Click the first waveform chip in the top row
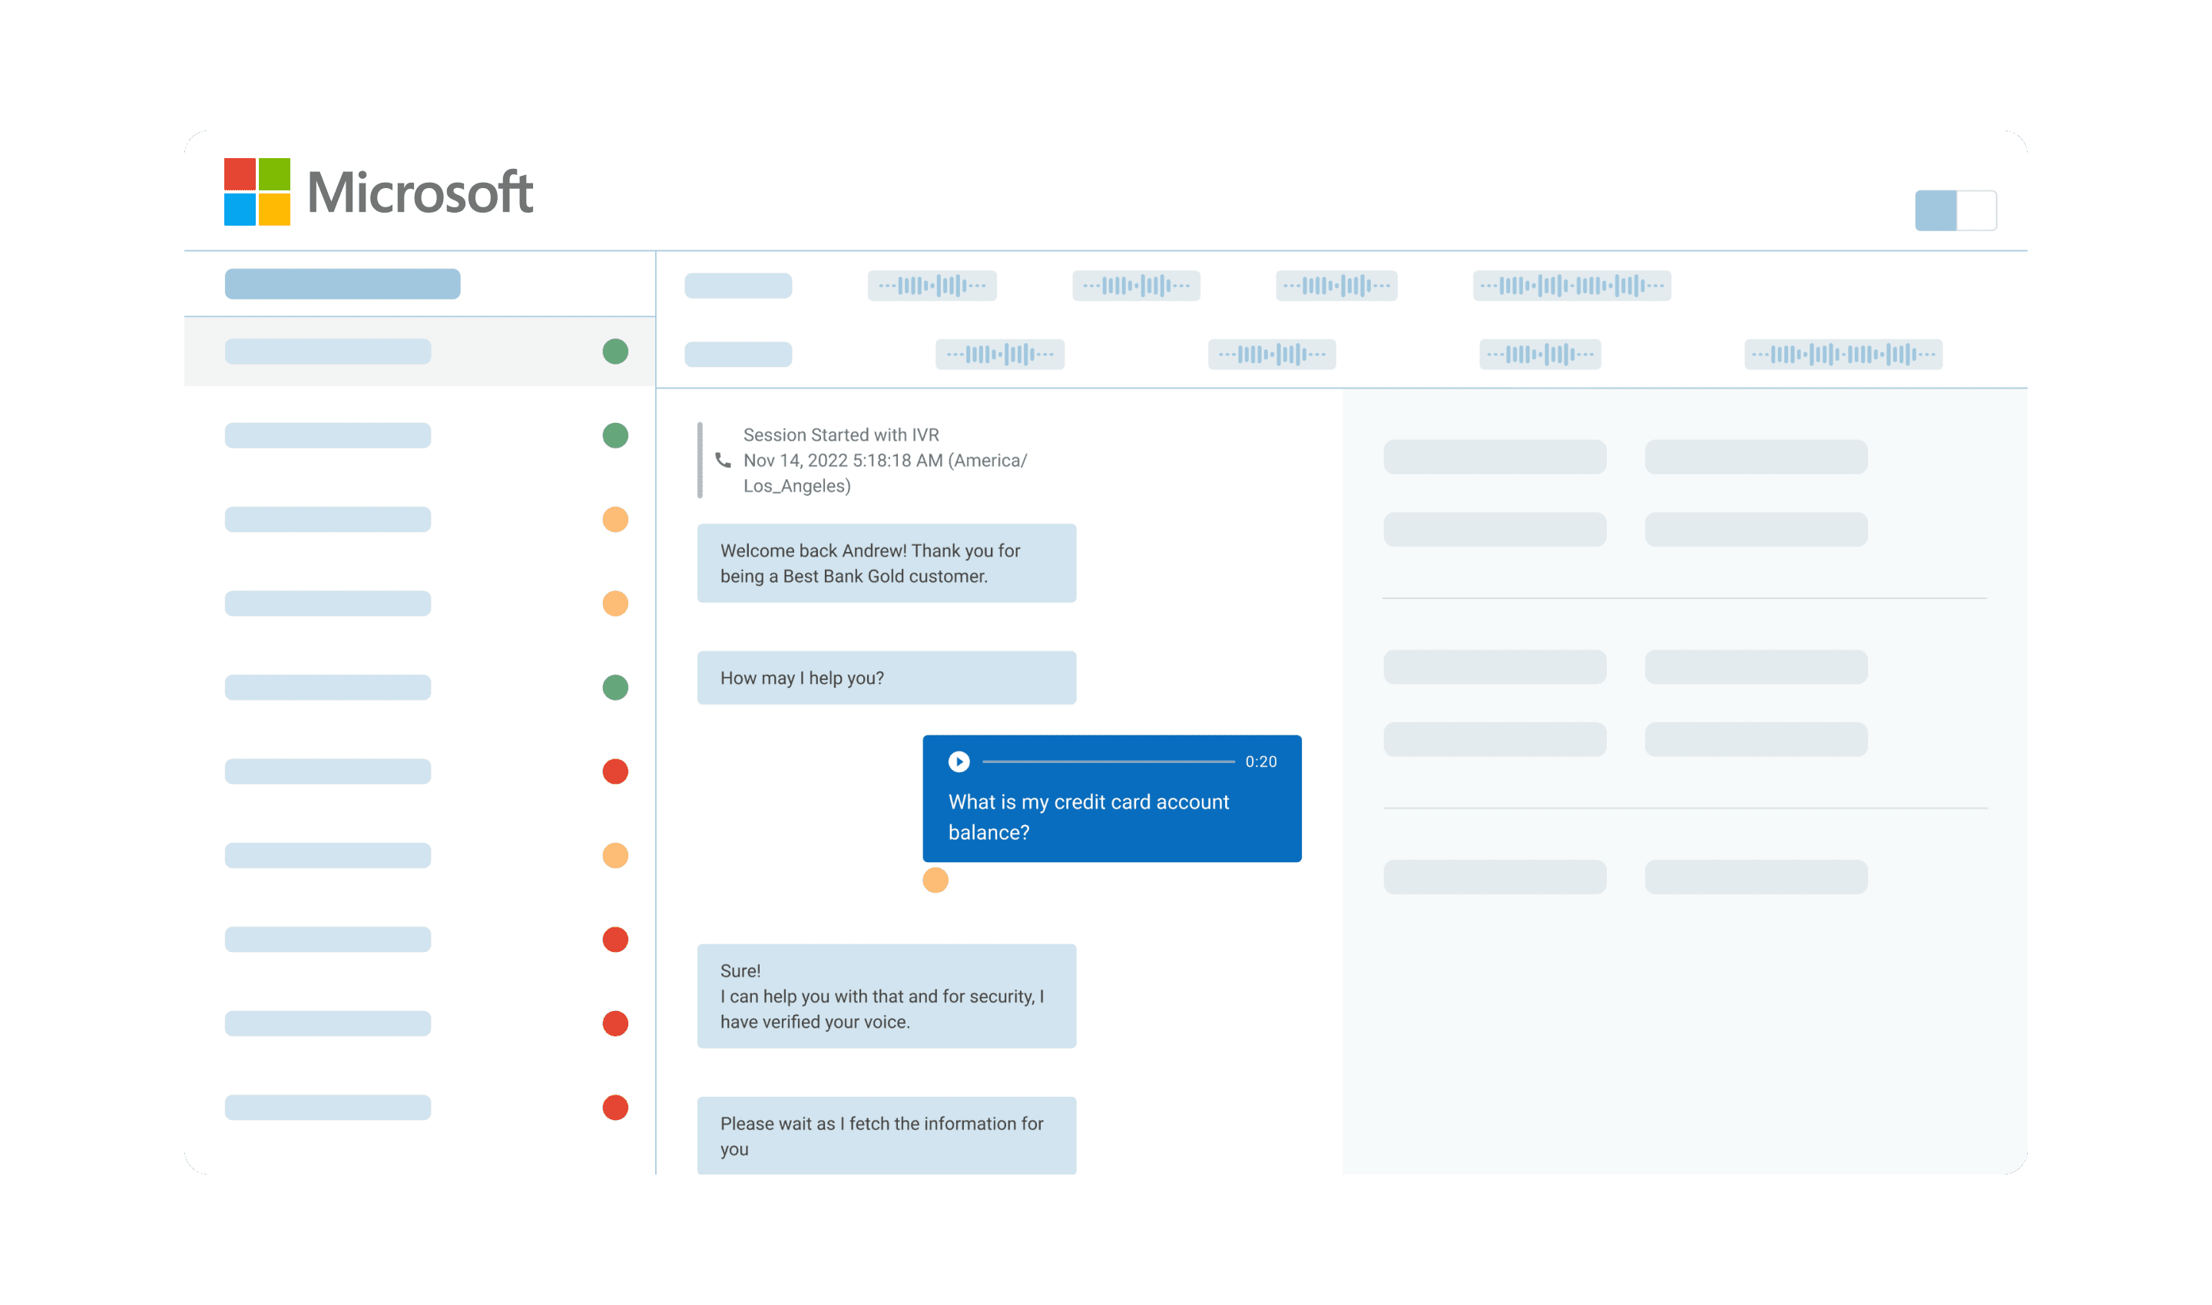 (932, 285)
